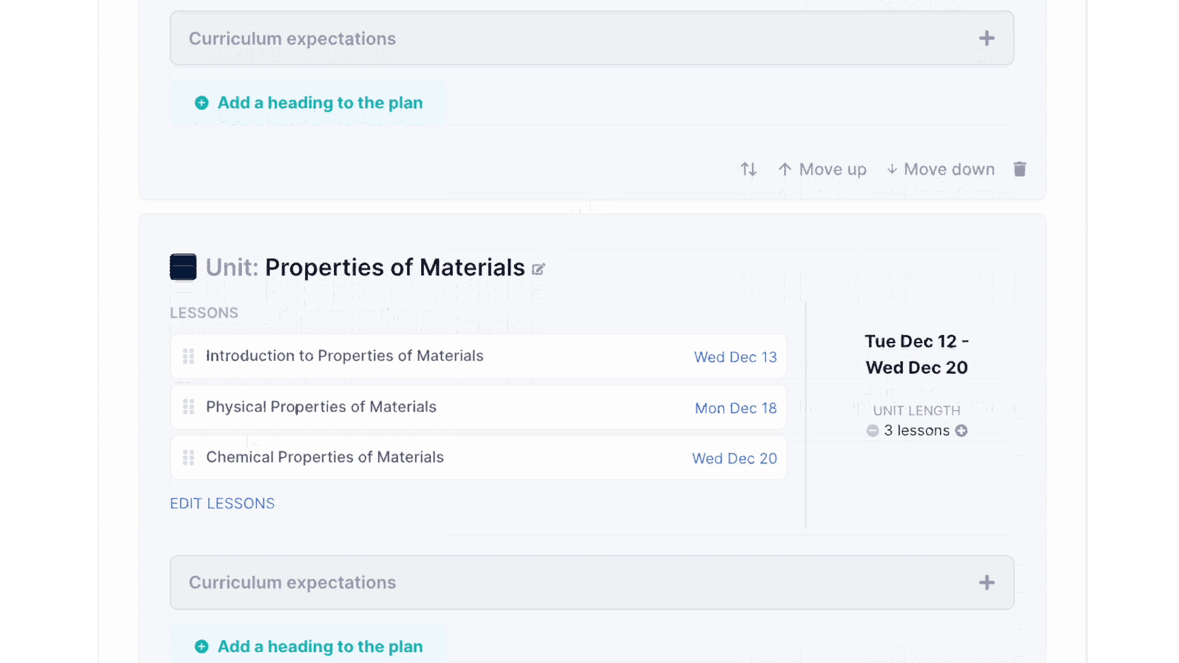Viewport: 1179px width, 663px height.
Task: Expand the lower Curriculum expectations plus icon
Action: [987, 582]
